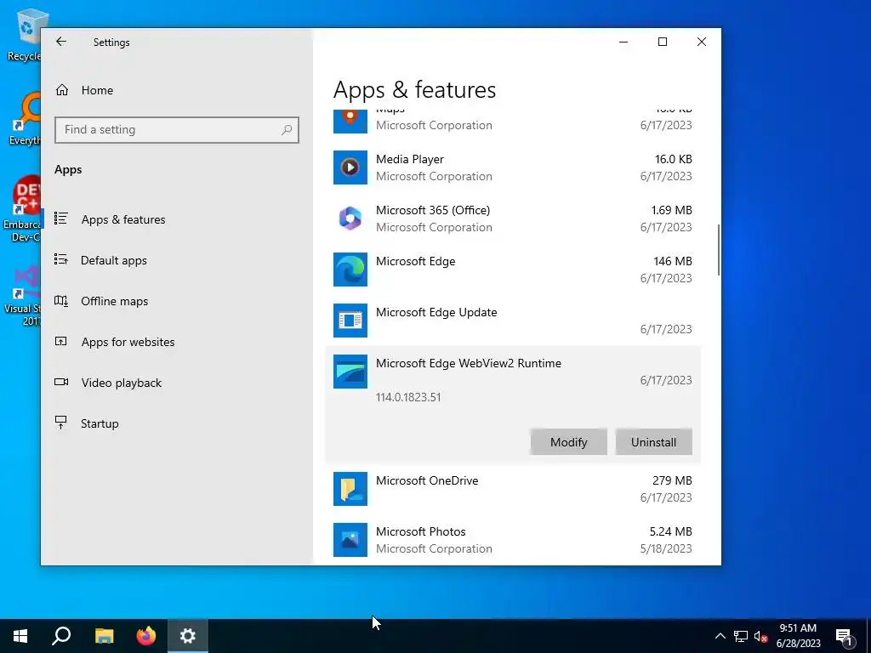Launch Firefox from the taskbar
The image size is (871, 653).
(x=146, y=636)
